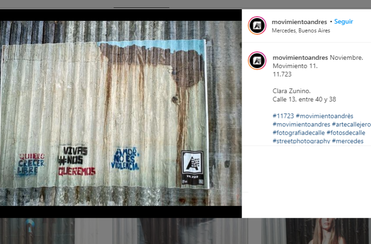Open location Mercedes, Buenos Aires
Image resolution: width=371 pixels, height=244 pixels.
tap(301, 31)
